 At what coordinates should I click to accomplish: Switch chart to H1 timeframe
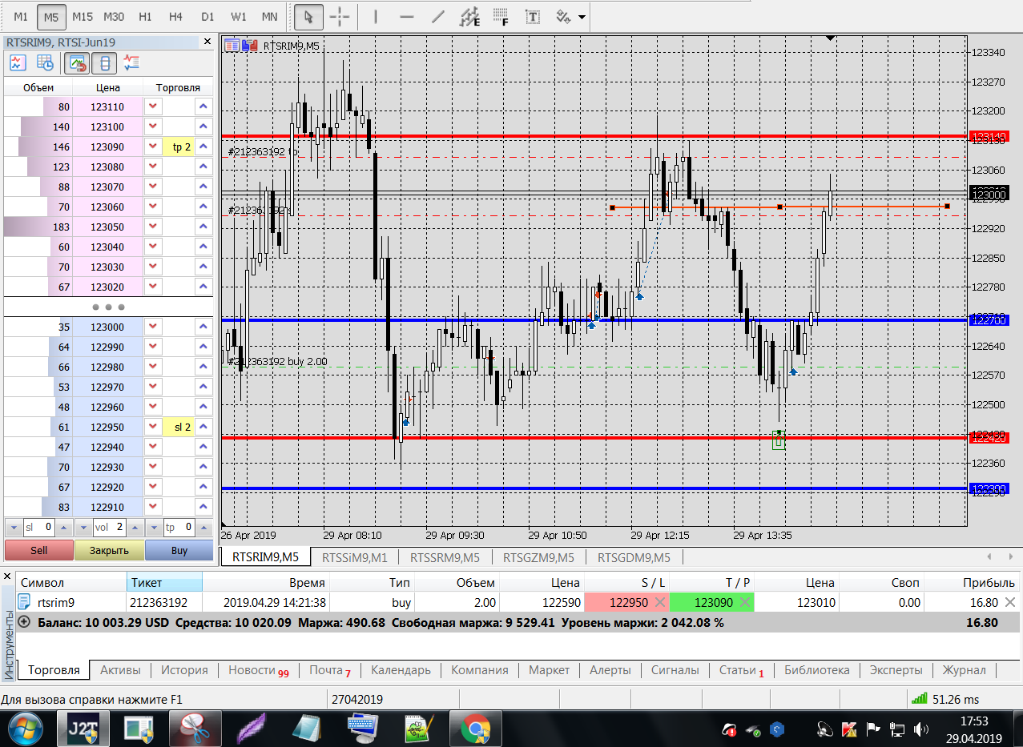(145, 16)
